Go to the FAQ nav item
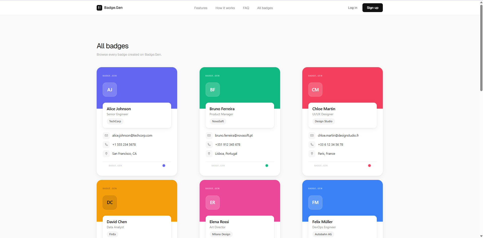483x238 pixels. (246, 8)
